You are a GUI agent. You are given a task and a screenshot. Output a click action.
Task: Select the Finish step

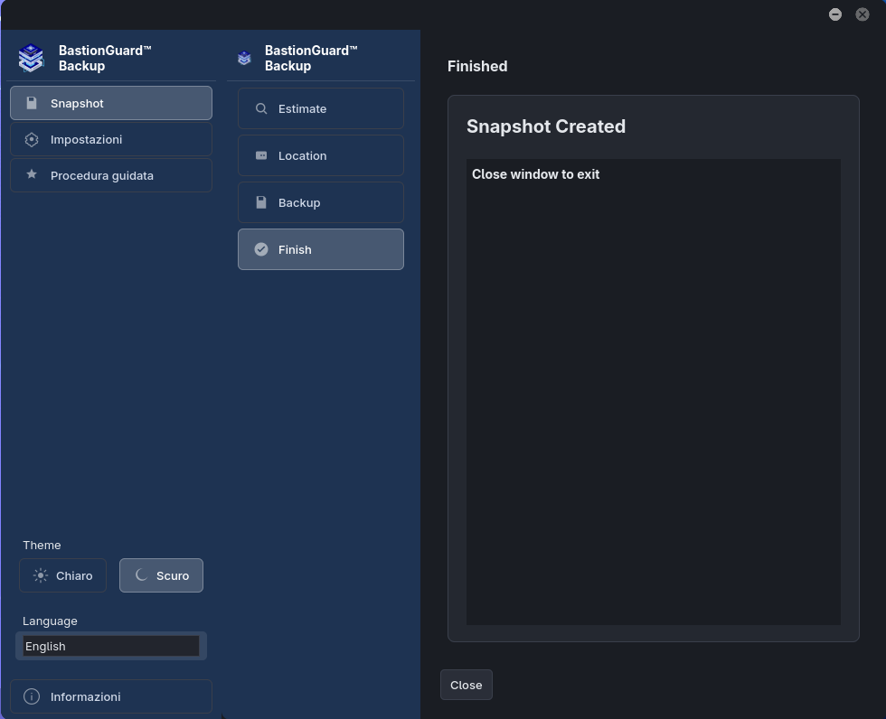click(x=320, y=249)
